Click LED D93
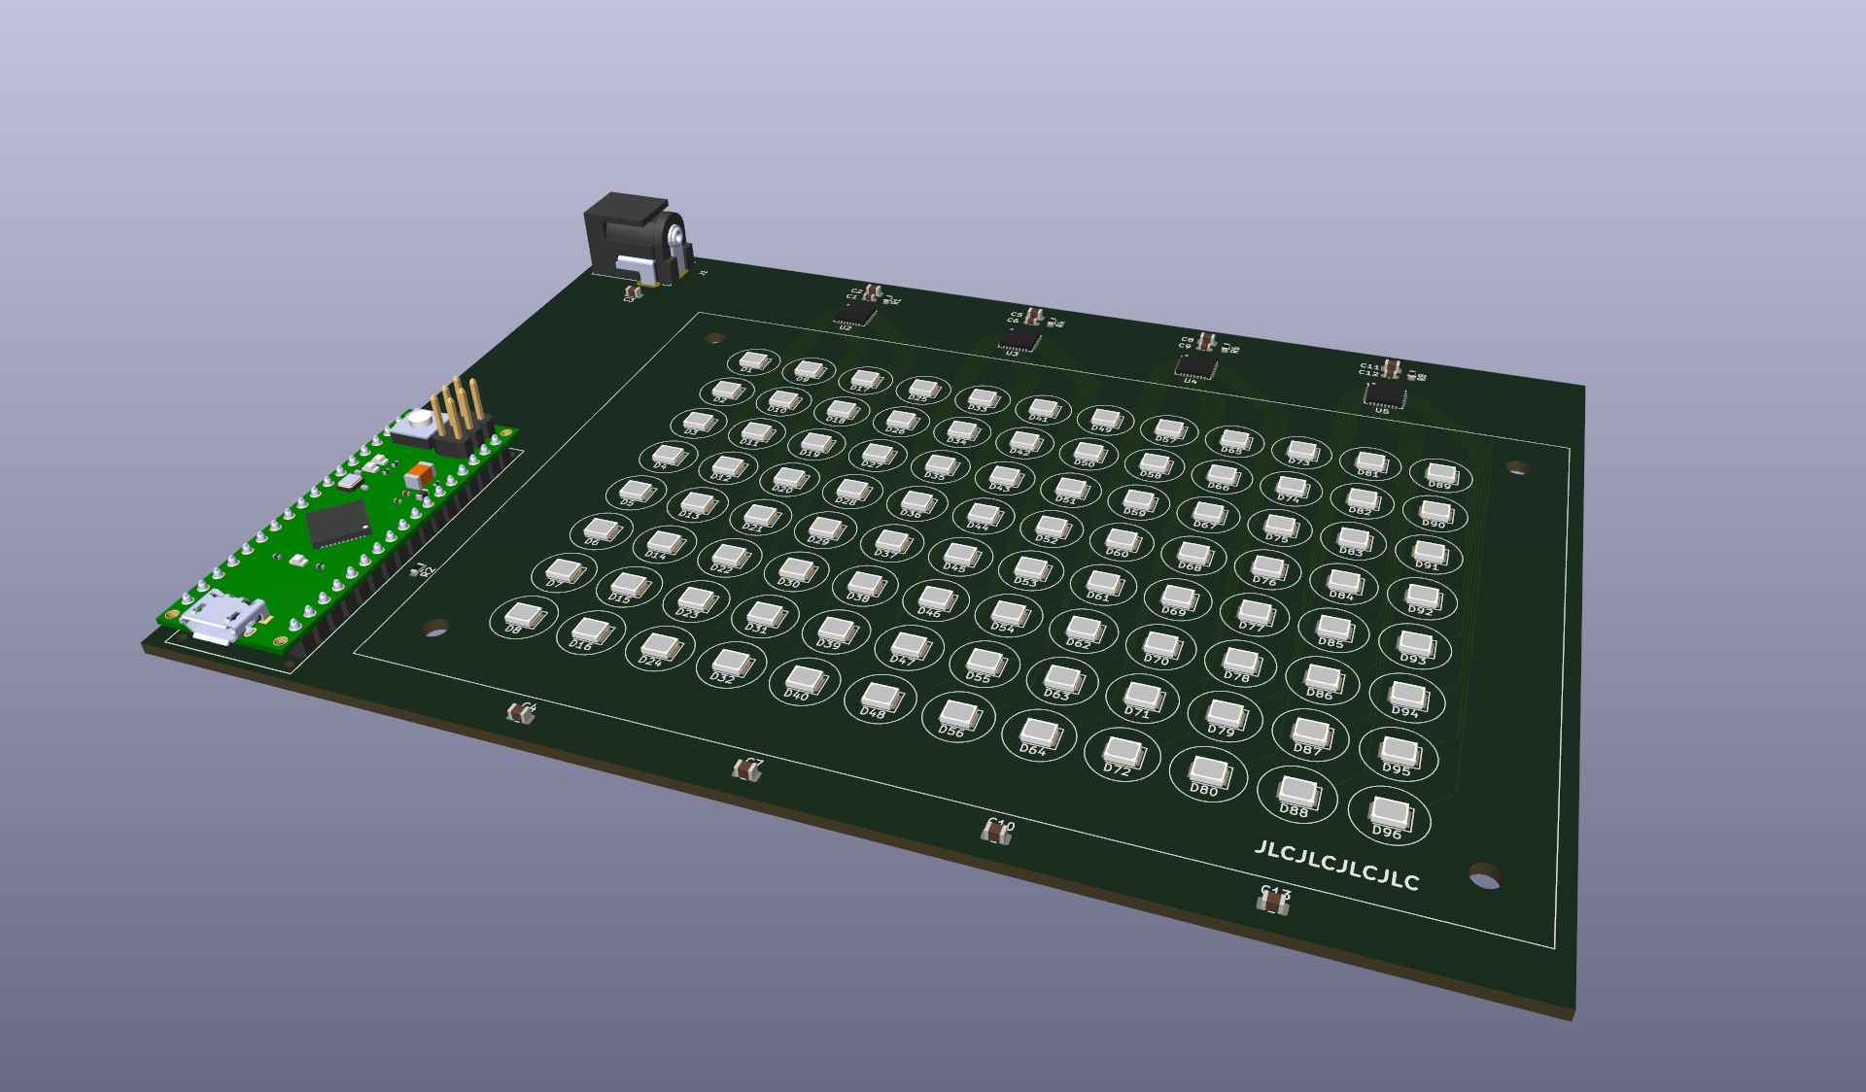Screen dimensions: 1866x1092 click(x=1416, y=644)
